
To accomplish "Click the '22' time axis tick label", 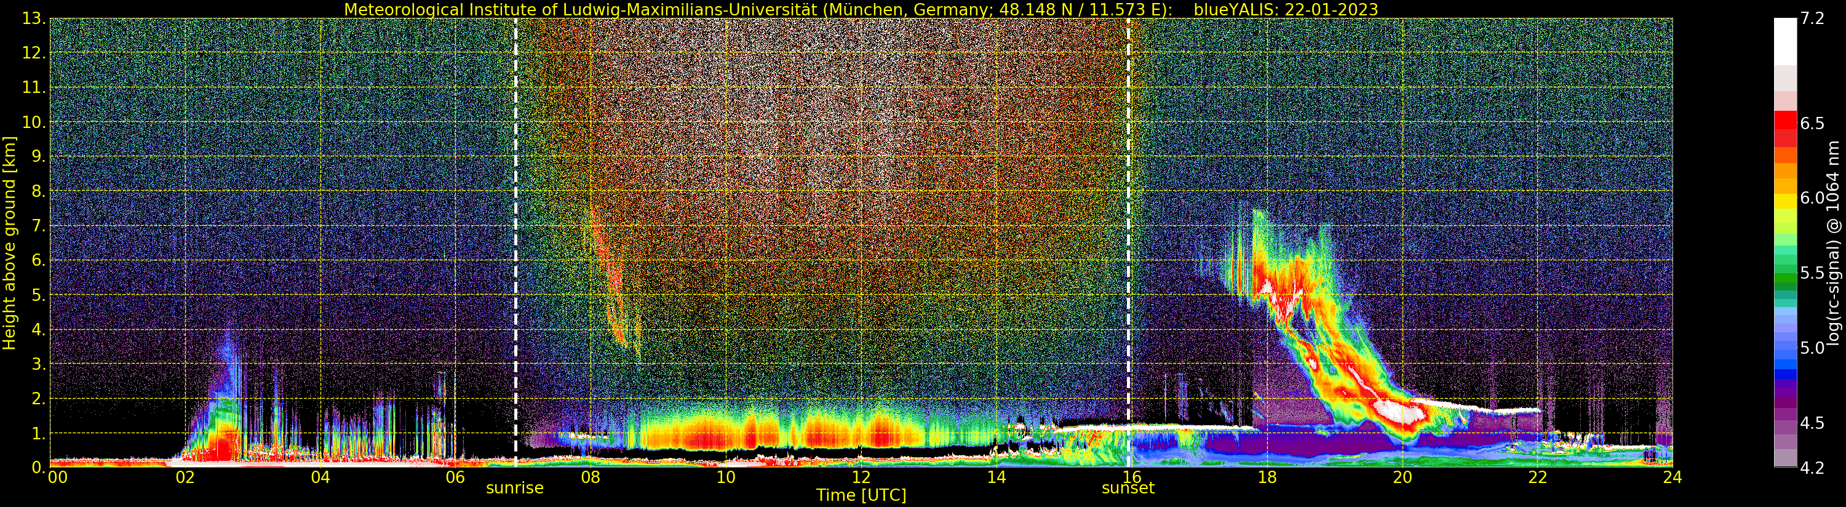I will [1537, 477].
